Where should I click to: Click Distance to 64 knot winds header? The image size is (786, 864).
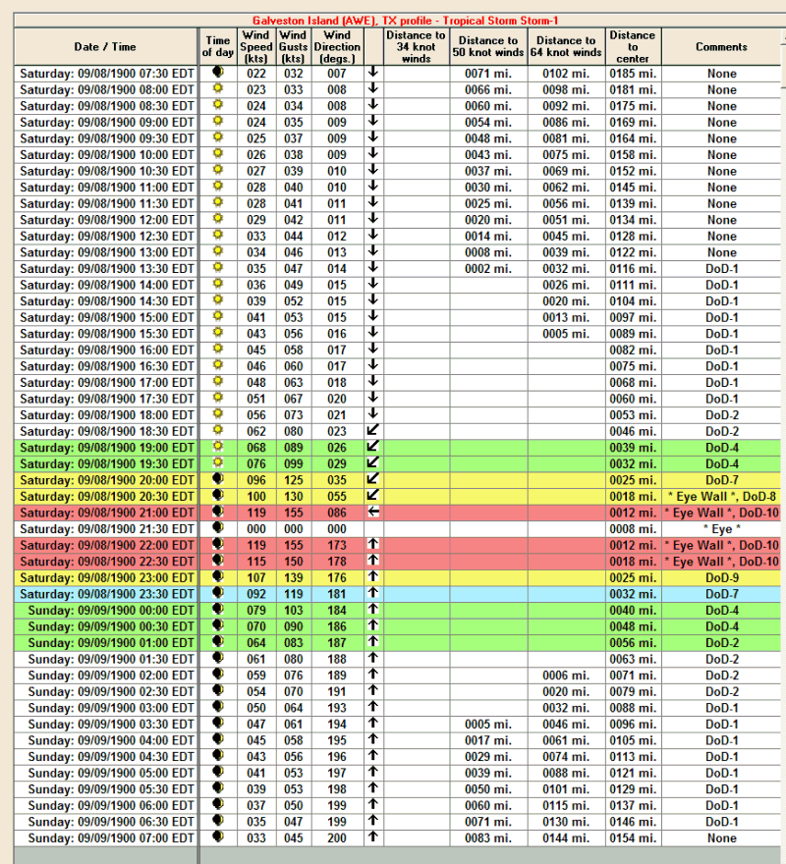pyautogui.click(x=566, y=47)
